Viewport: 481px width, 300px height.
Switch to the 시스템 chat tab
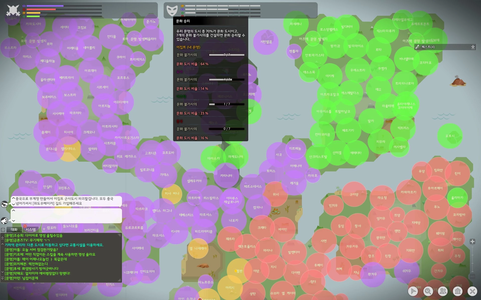(x=31, y=229)
